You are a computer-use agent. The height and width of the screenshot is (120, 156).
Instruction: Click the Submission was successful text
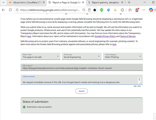[39, 107]
